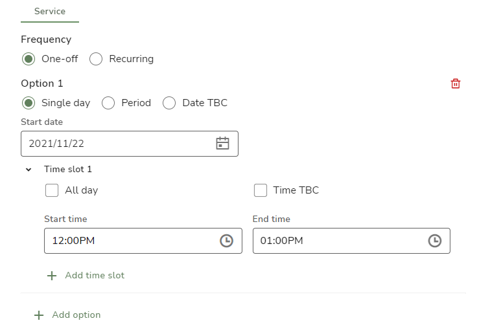Open the Start date calendar picker
The image size is (477, 334).
(222, 143)
